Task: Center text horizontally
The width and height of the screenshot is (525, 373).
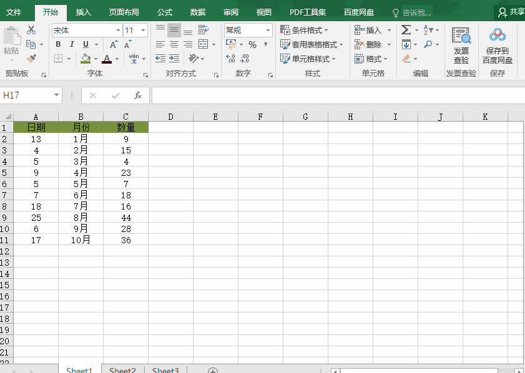Action: pyautogui.click(x=174, y=44)
